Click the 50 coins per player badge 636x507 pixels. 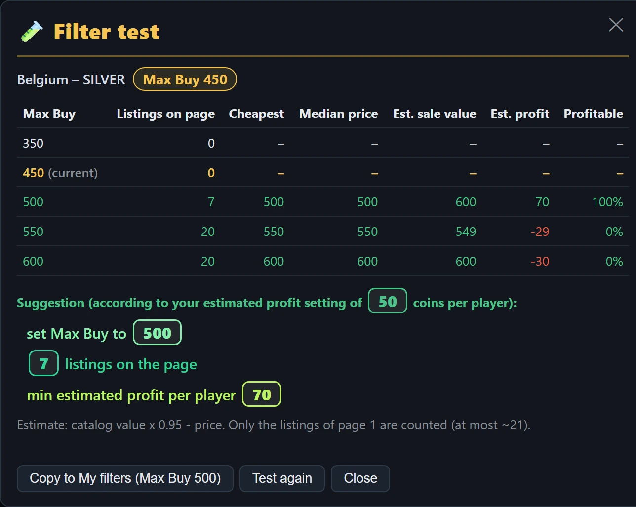(x=388, y=301)
